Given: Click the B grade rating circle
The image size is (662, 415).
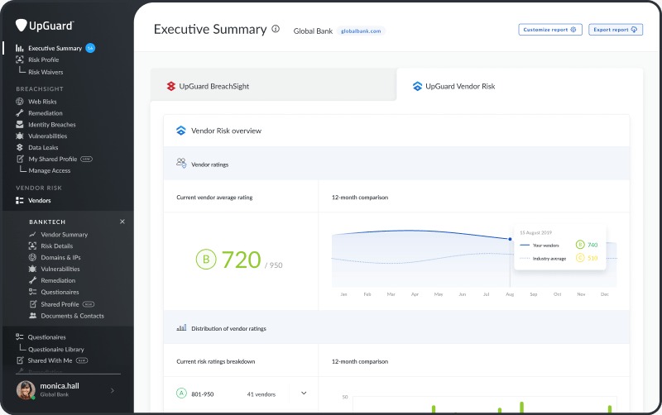Looking at the screenshot, I should (206, 259).
